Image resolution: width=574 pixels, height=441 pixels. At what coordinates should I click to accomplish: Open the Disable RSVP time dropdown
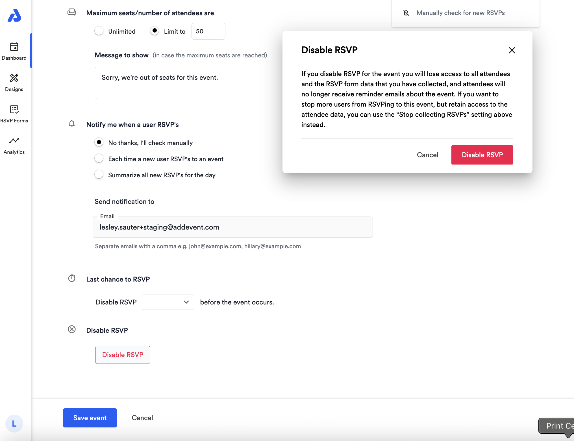(168, 302)
